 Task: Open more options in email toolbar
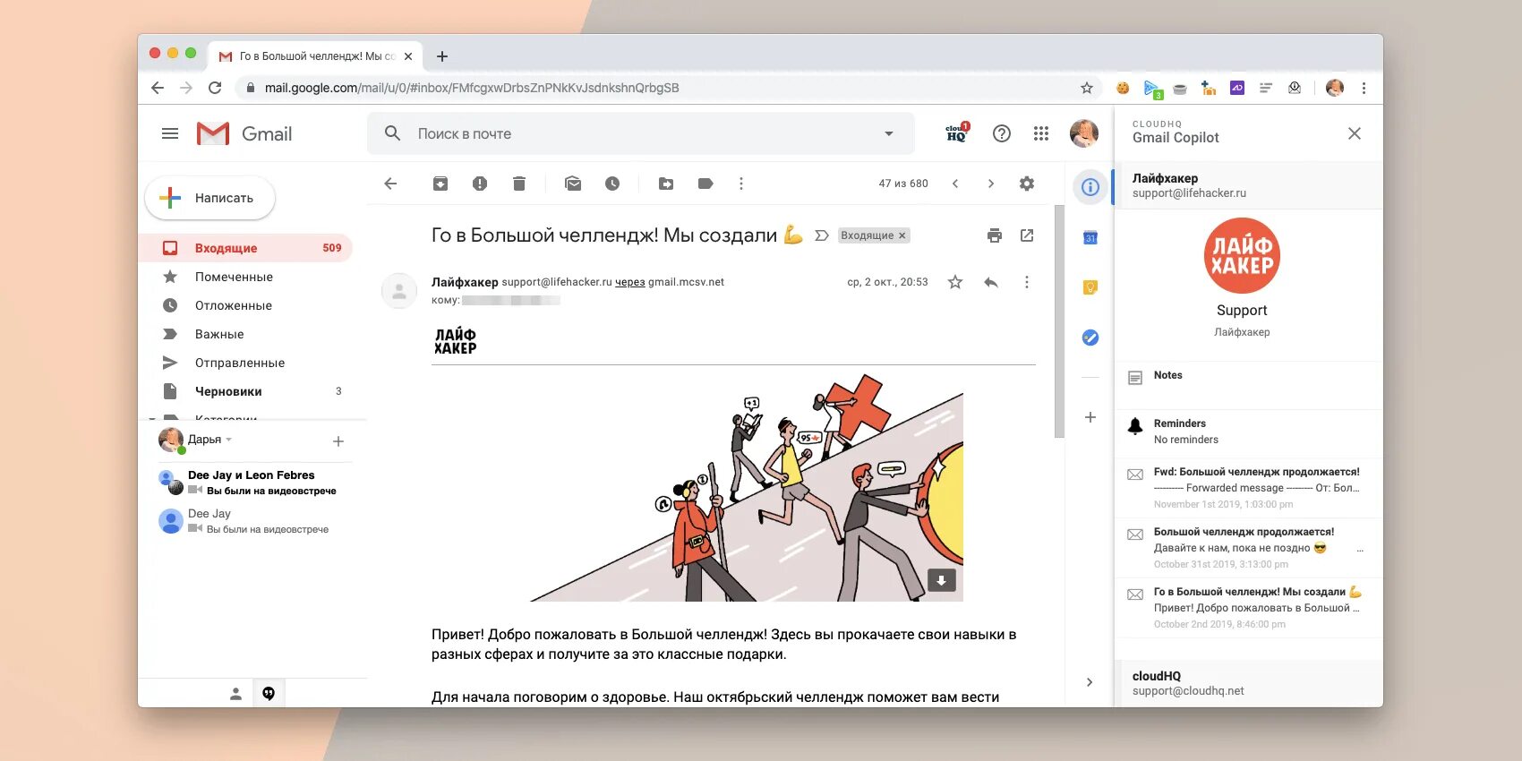741,184
